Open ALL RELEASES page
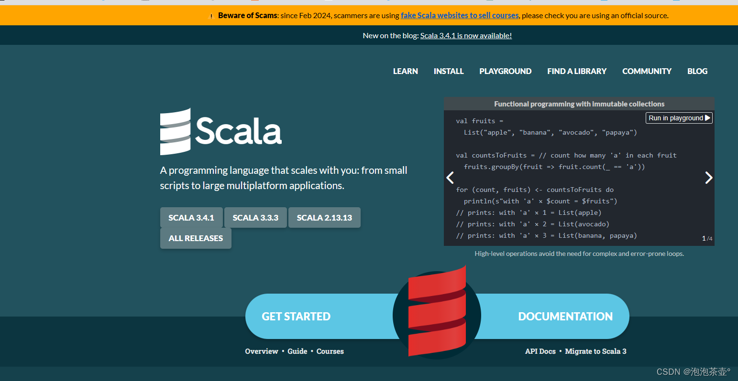Image resolution: width=738 pixels, height=381 pixels. coord(196,238)
